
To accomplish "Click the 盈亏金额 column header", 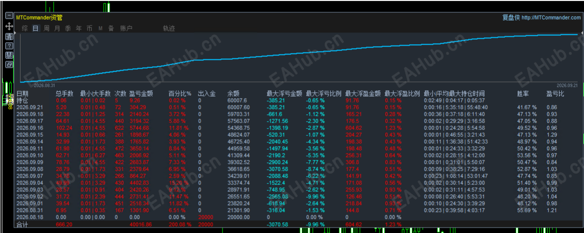I will [x=141, y=93].
